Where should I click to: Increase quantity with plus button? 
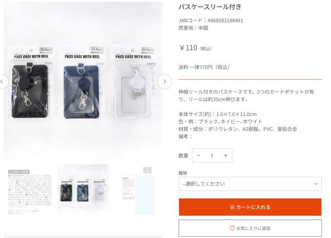click(225, 156)
